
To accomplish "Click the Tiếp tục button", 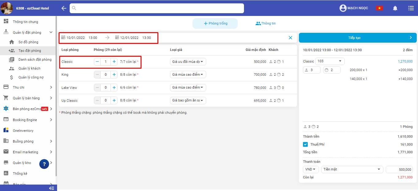I will 358,38.
